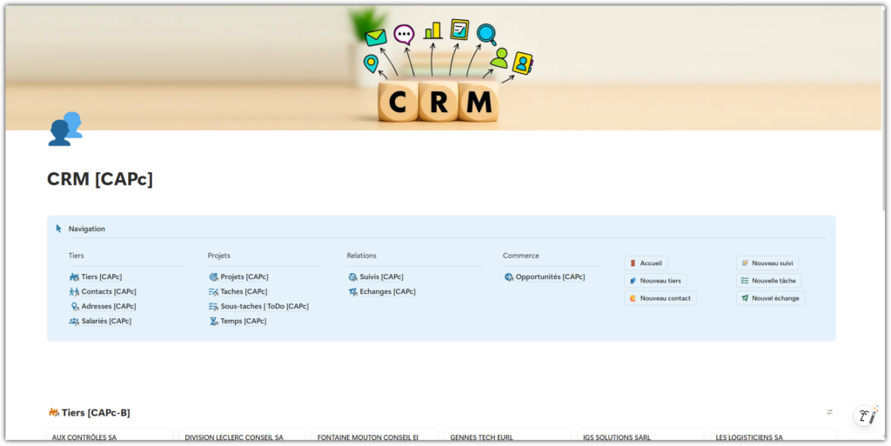Open Taches [CAPc] page link
This screenshot has height=446, width=891.
tap(244, 291)
